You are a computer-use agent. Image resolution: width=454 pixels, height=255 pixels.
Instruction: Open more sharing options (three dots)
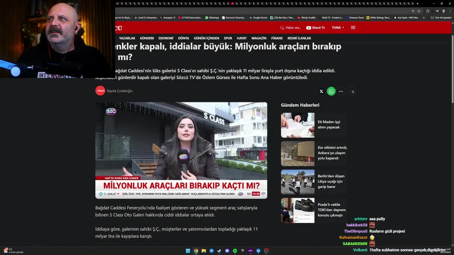click(x=341, y=91)
